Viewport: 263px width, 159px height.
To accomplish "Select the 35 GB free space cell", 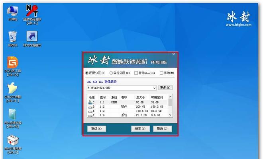I will click(155, 102).
